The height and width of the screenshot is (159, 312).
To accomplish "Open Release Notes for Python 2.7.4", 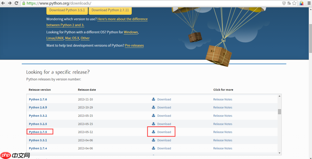I will tap(223, 148).
